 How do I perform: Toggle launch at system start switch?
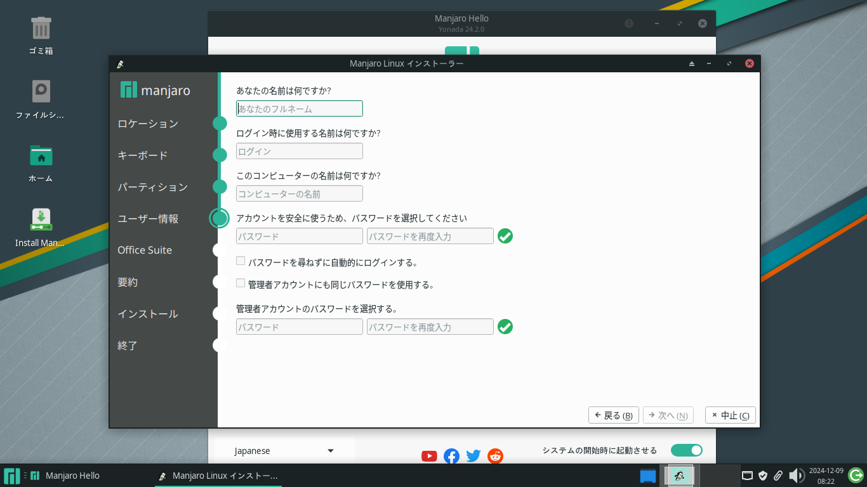(x=687, y=450)
